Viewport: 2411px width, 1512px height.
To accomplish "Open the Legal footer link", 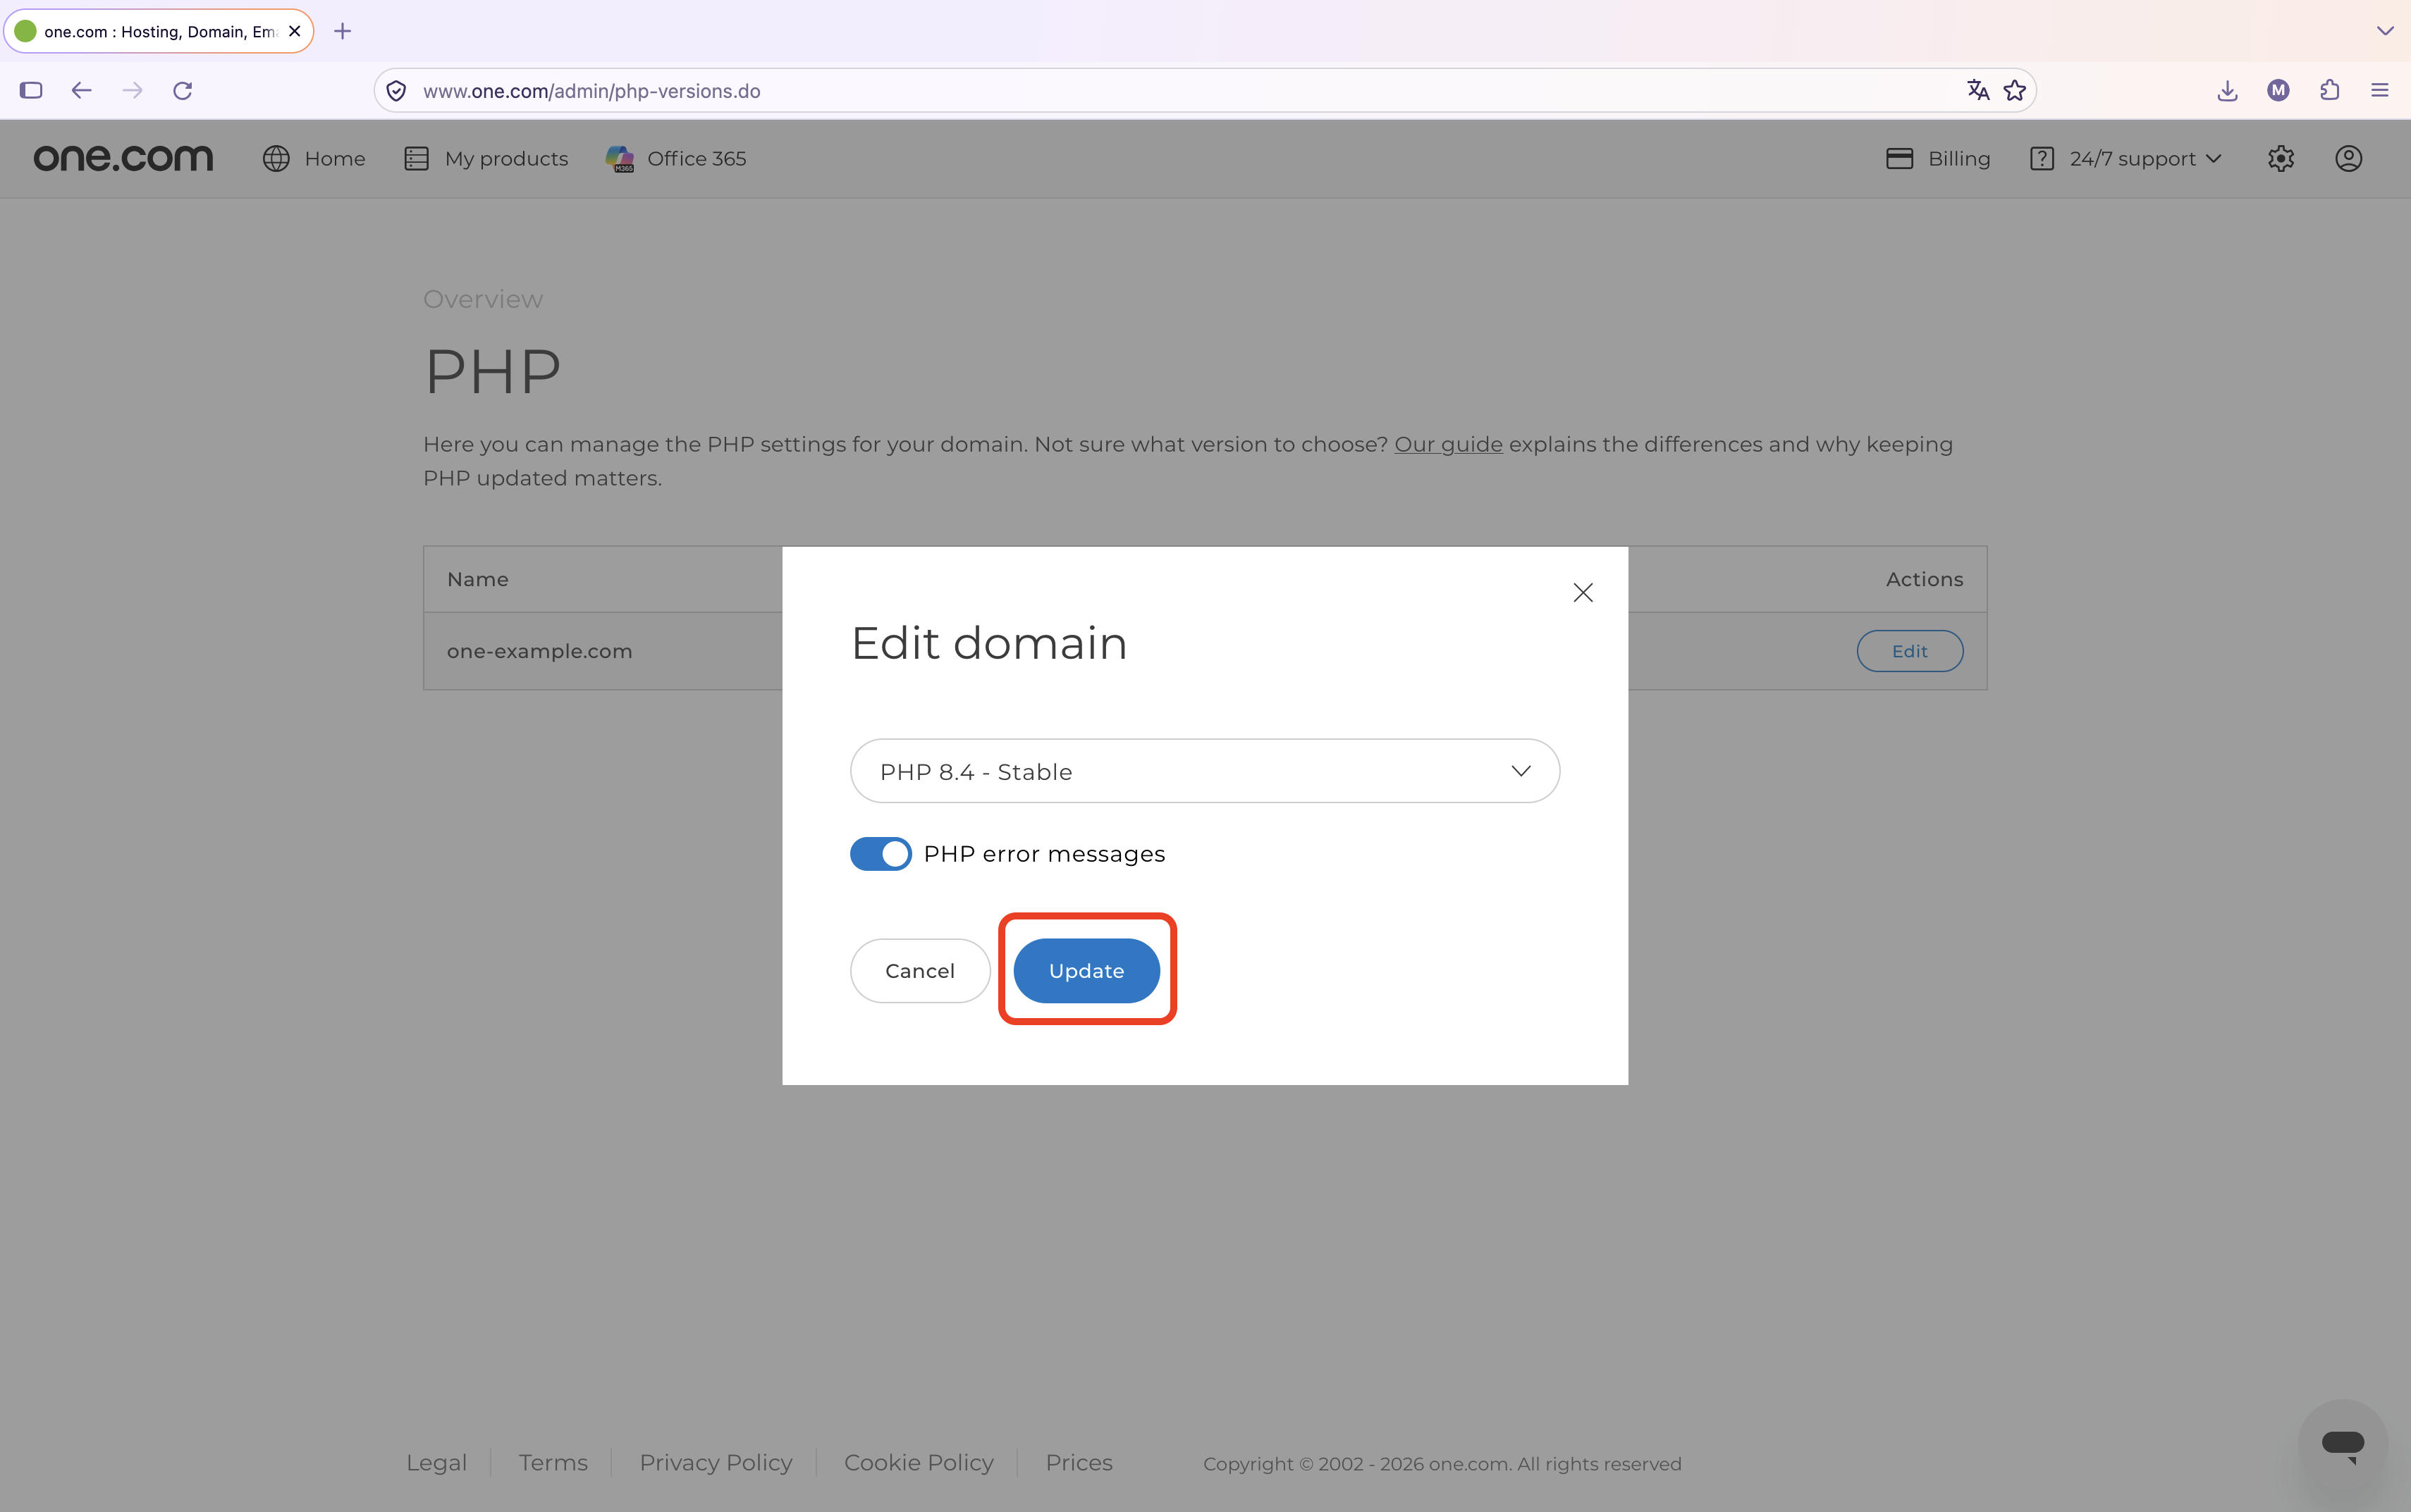I will 436,1462.
